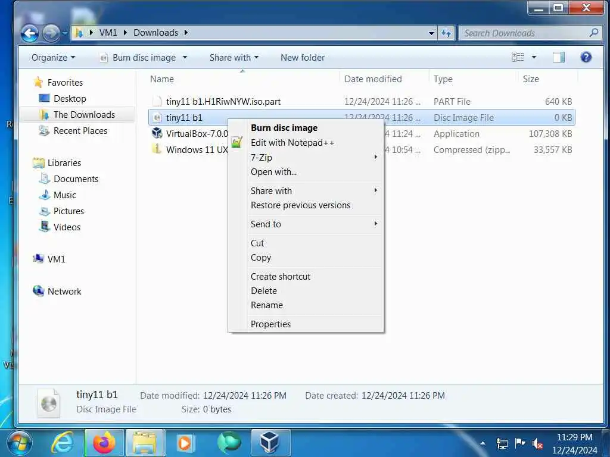Expand the Organize dropdown menu

point(53,58)
